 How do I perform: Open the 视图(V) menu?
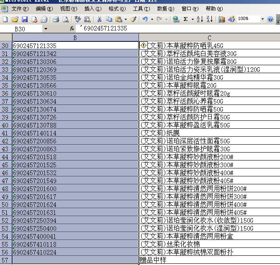68,9
